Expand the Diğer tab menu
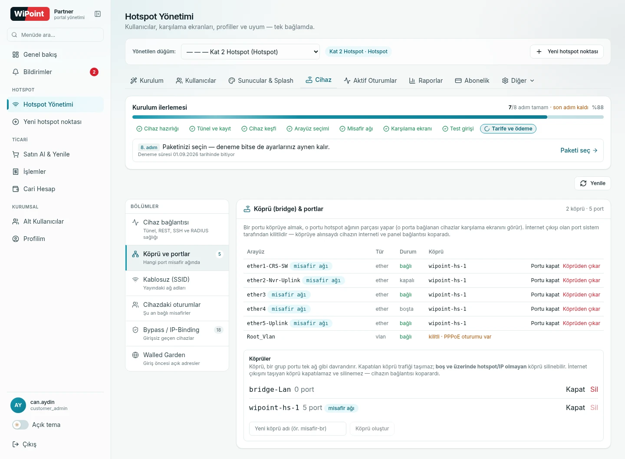 [x=518, y=81]
